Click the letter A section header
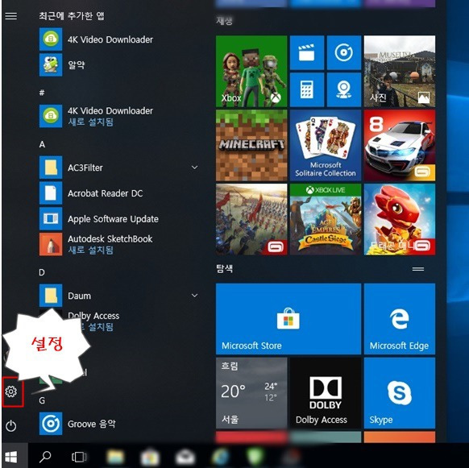Viewport: 469px width, 468px height. point(42,144)
